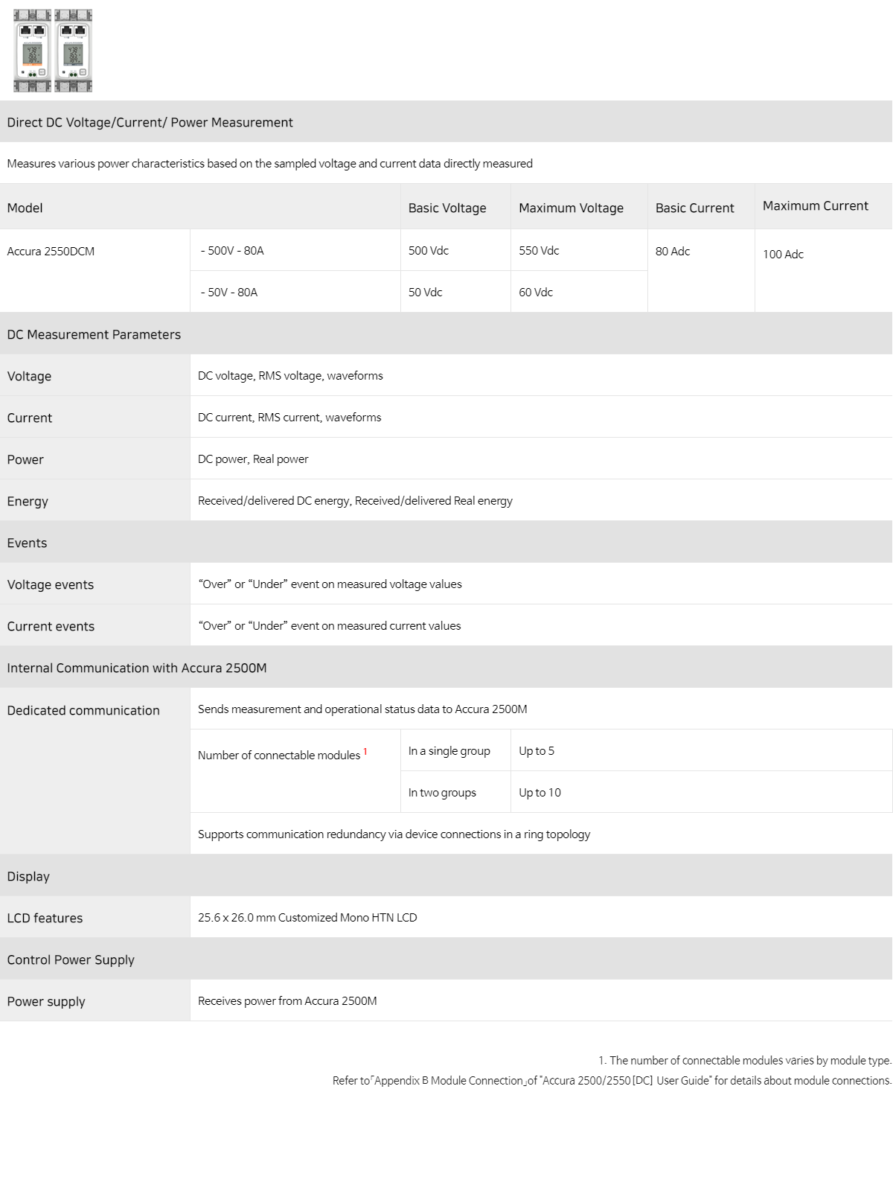The width and height of the screenshot is (893, 1191).
Task: Click the Appendix B Module Connection reference text
Action: pyautogui.click(x=449, y=1080)
